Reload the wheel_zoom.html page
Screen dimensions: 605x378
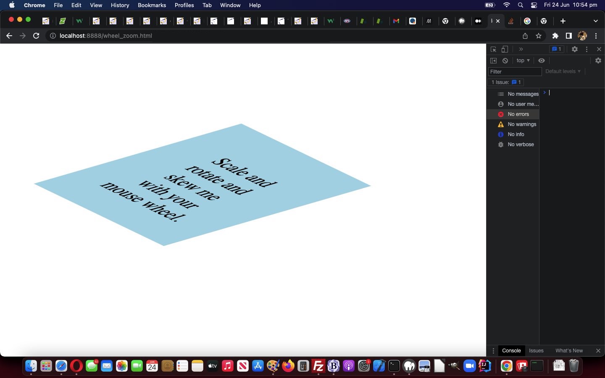click(x=36, y=36)
